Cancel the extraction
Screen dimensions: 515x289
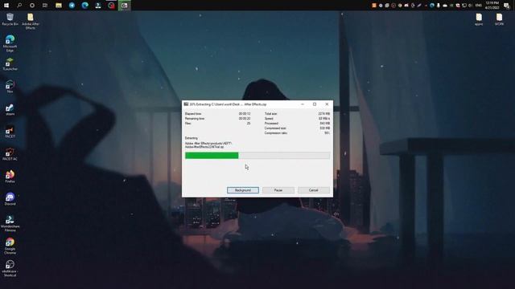[x=314, y=190]
